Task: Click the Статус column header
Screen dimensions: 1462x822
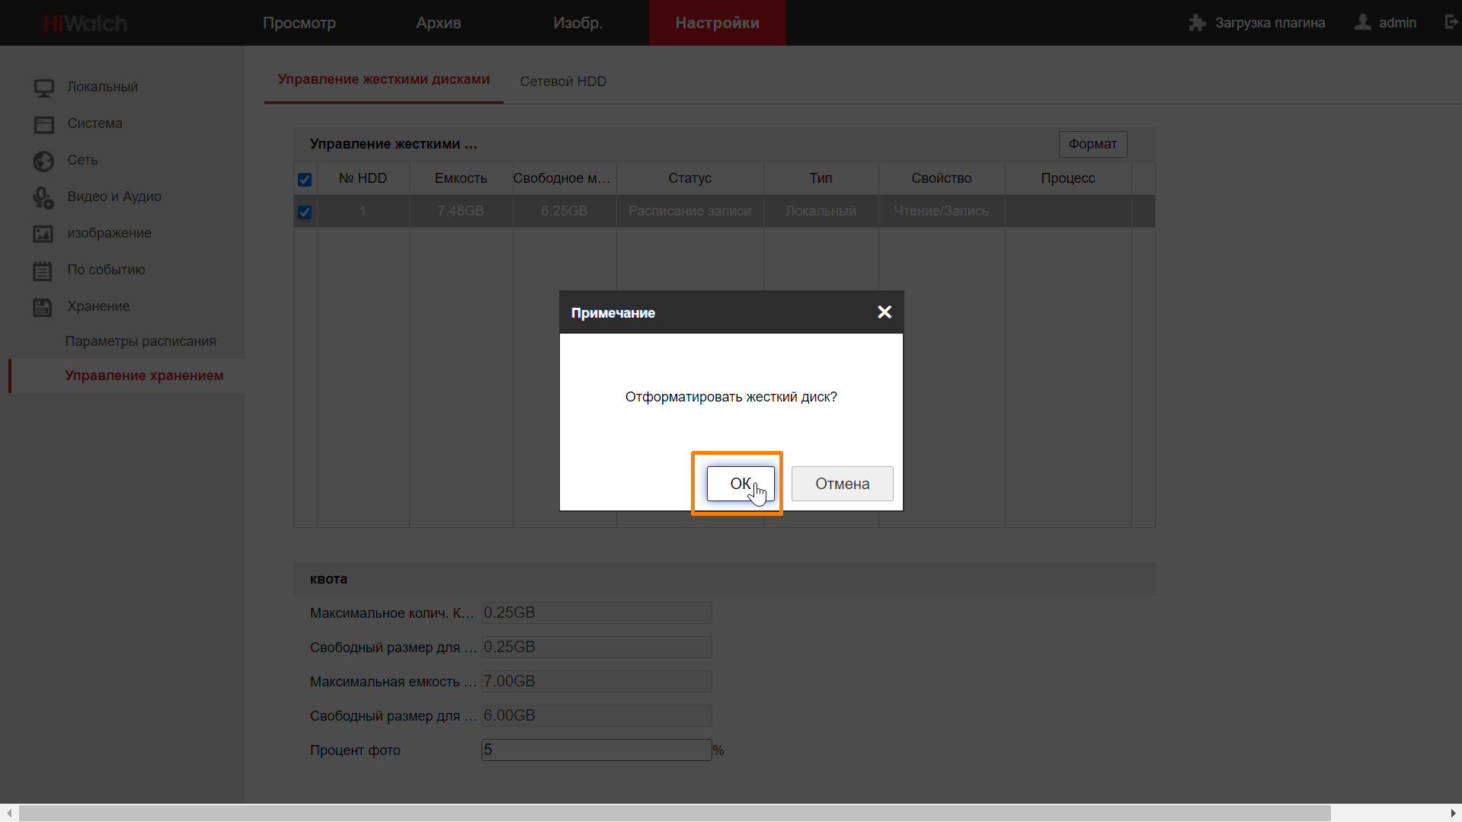Action: point(689,178)
